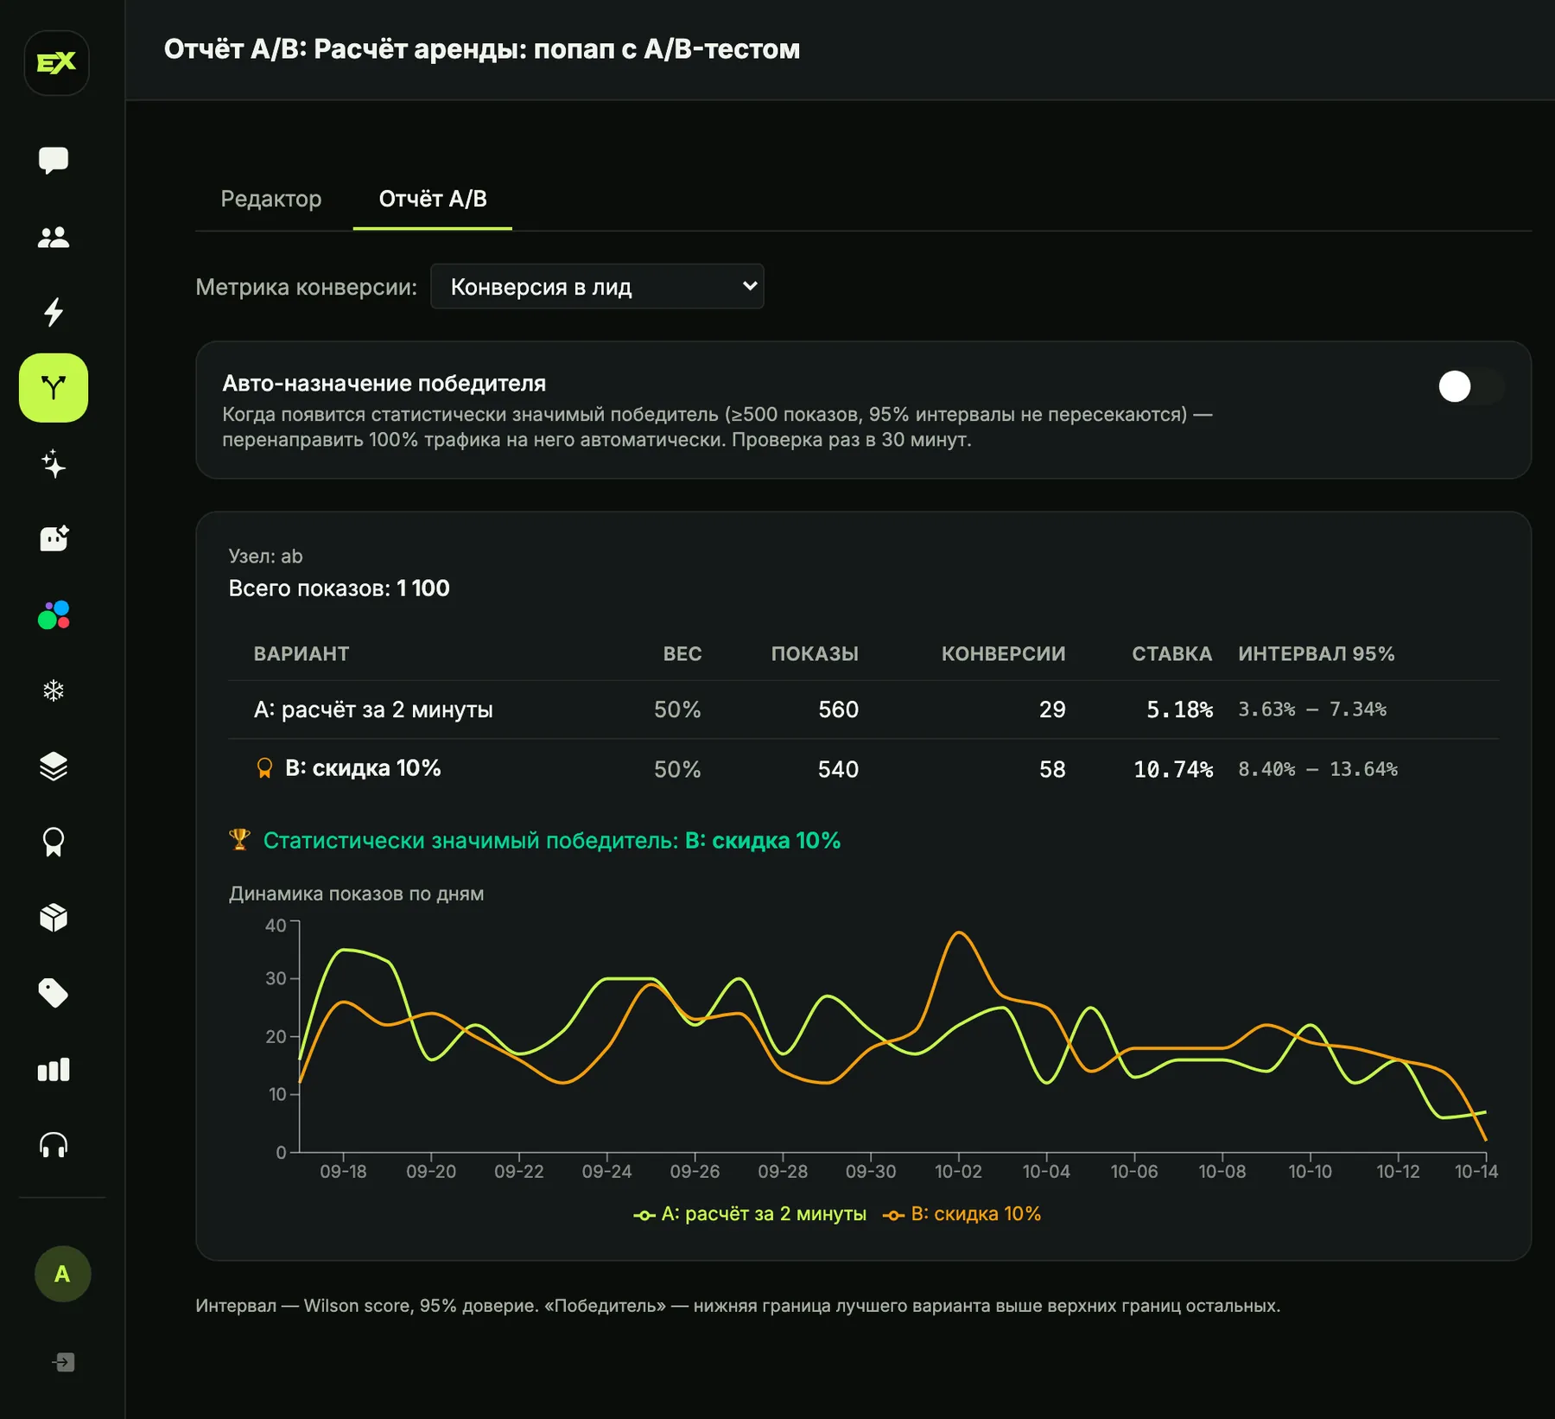Open the sparkles AI icon
1555x1419 pixels.
tap(54, 464)
